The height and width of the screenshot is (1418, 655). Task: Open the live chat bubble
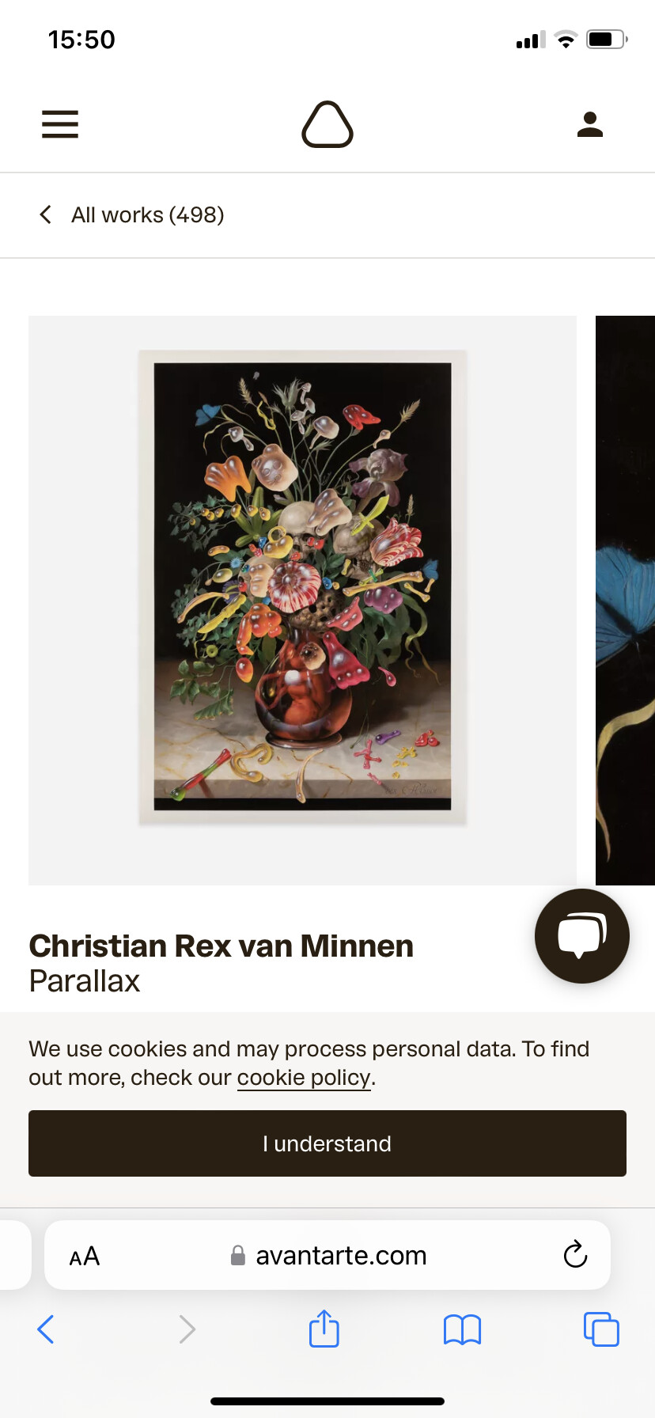tap(582, 936)
